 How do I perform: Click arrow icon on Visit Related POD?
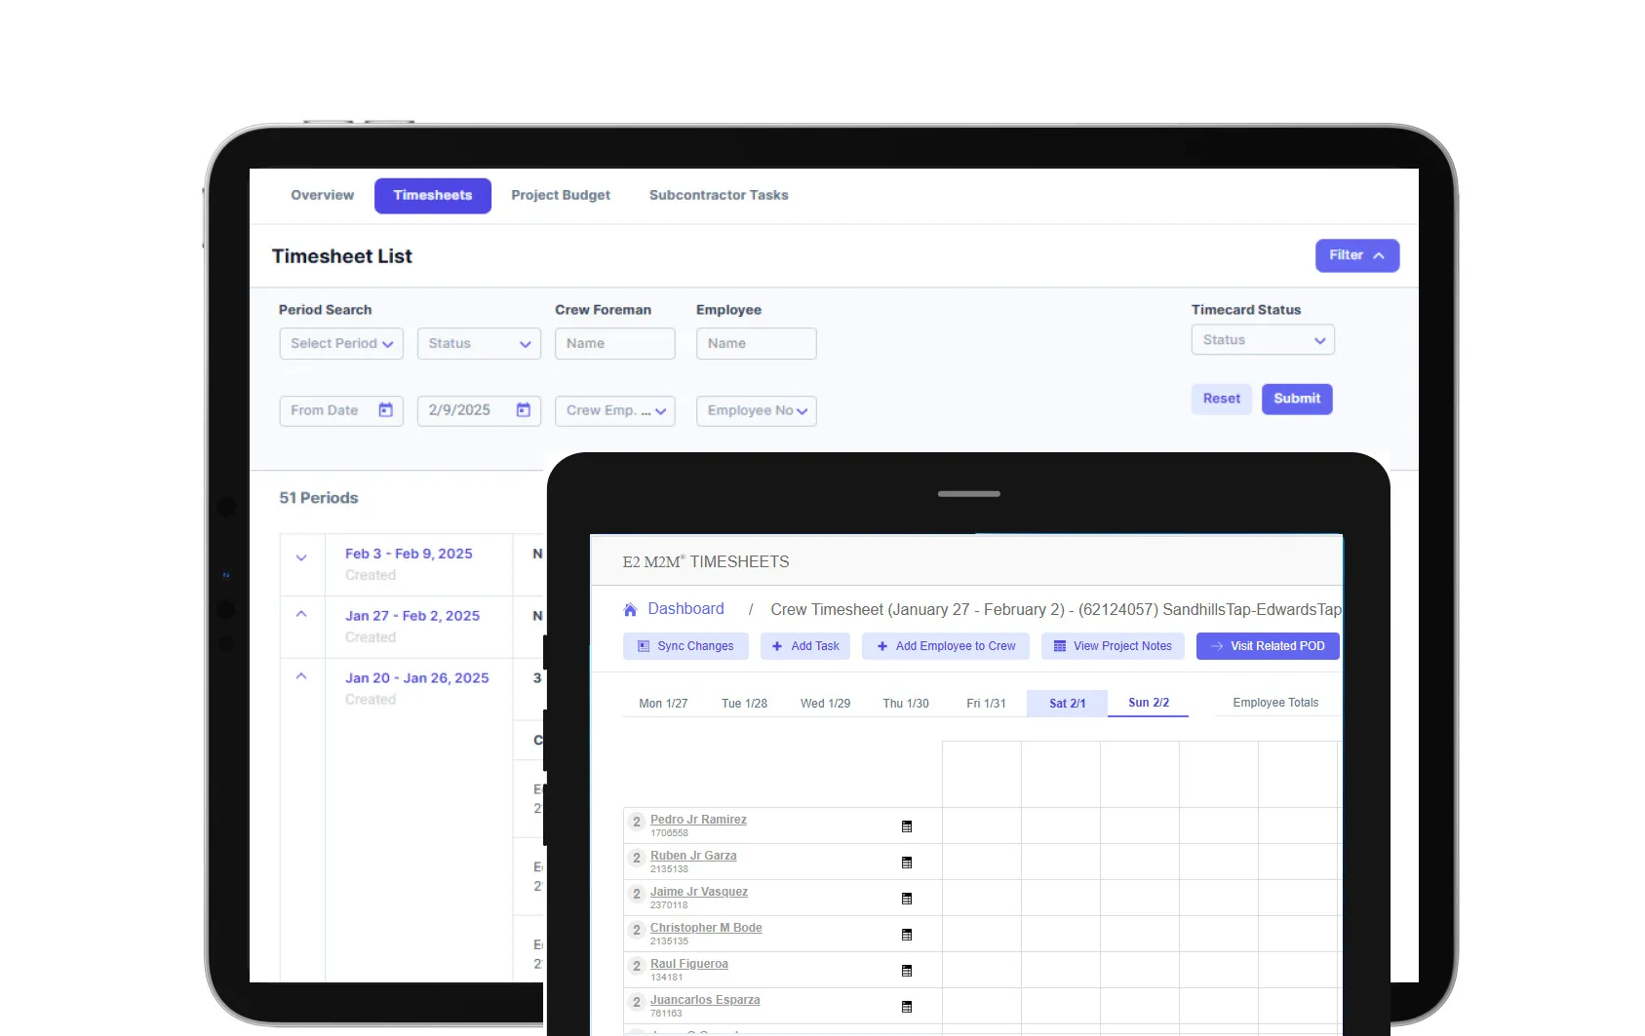tap(1215, 645)
